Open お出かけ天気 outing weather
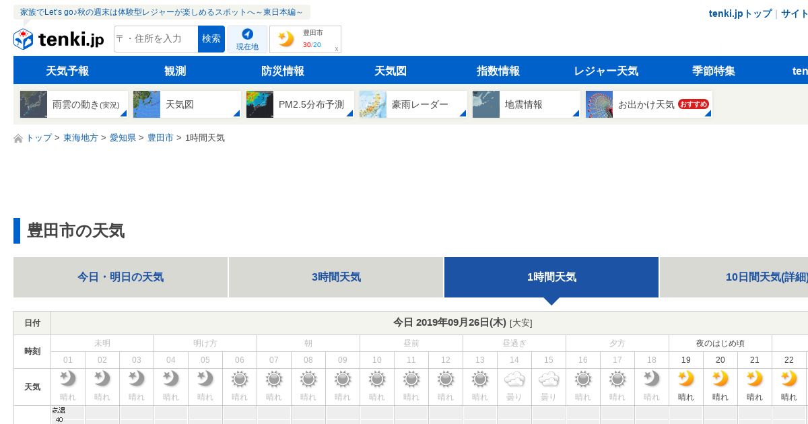This screenshot has height=424, width=808. 648,104
